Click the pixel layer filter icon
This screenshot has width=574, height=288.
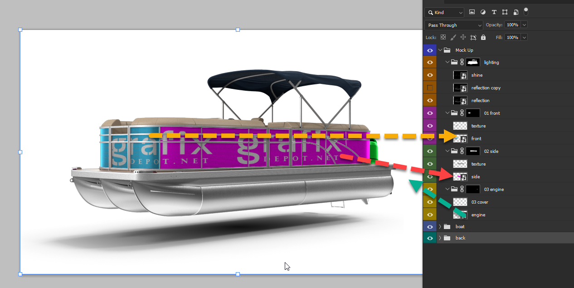point(472,12)
